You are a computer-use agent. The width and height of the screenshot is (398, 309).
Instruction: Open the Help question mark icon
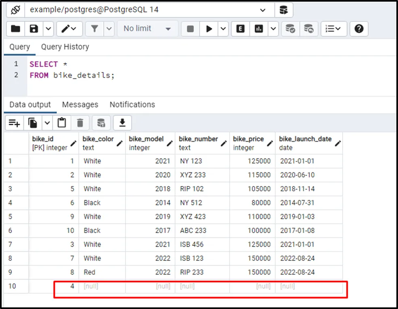(x=359, y=29)
